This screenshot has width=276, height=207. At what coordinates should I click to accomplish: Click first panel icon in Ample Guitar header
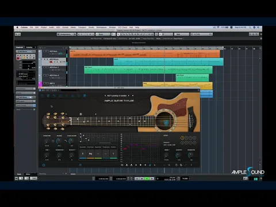(x=43, y=95)
